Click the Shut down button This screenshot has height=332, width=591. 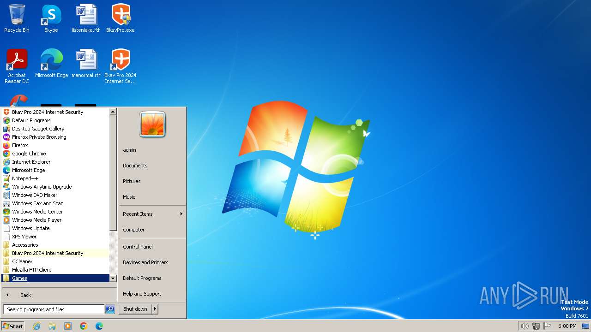coord(135,309)
